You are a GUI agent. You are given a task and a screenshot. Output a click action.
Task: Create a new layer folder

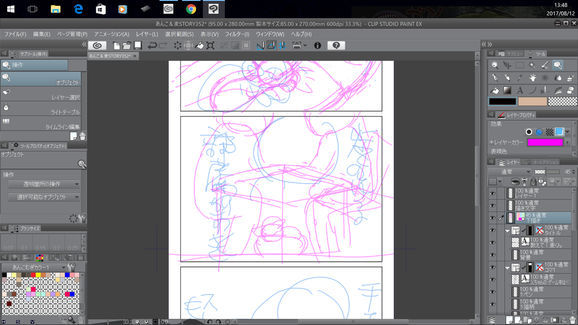click(x=528, y=320)
